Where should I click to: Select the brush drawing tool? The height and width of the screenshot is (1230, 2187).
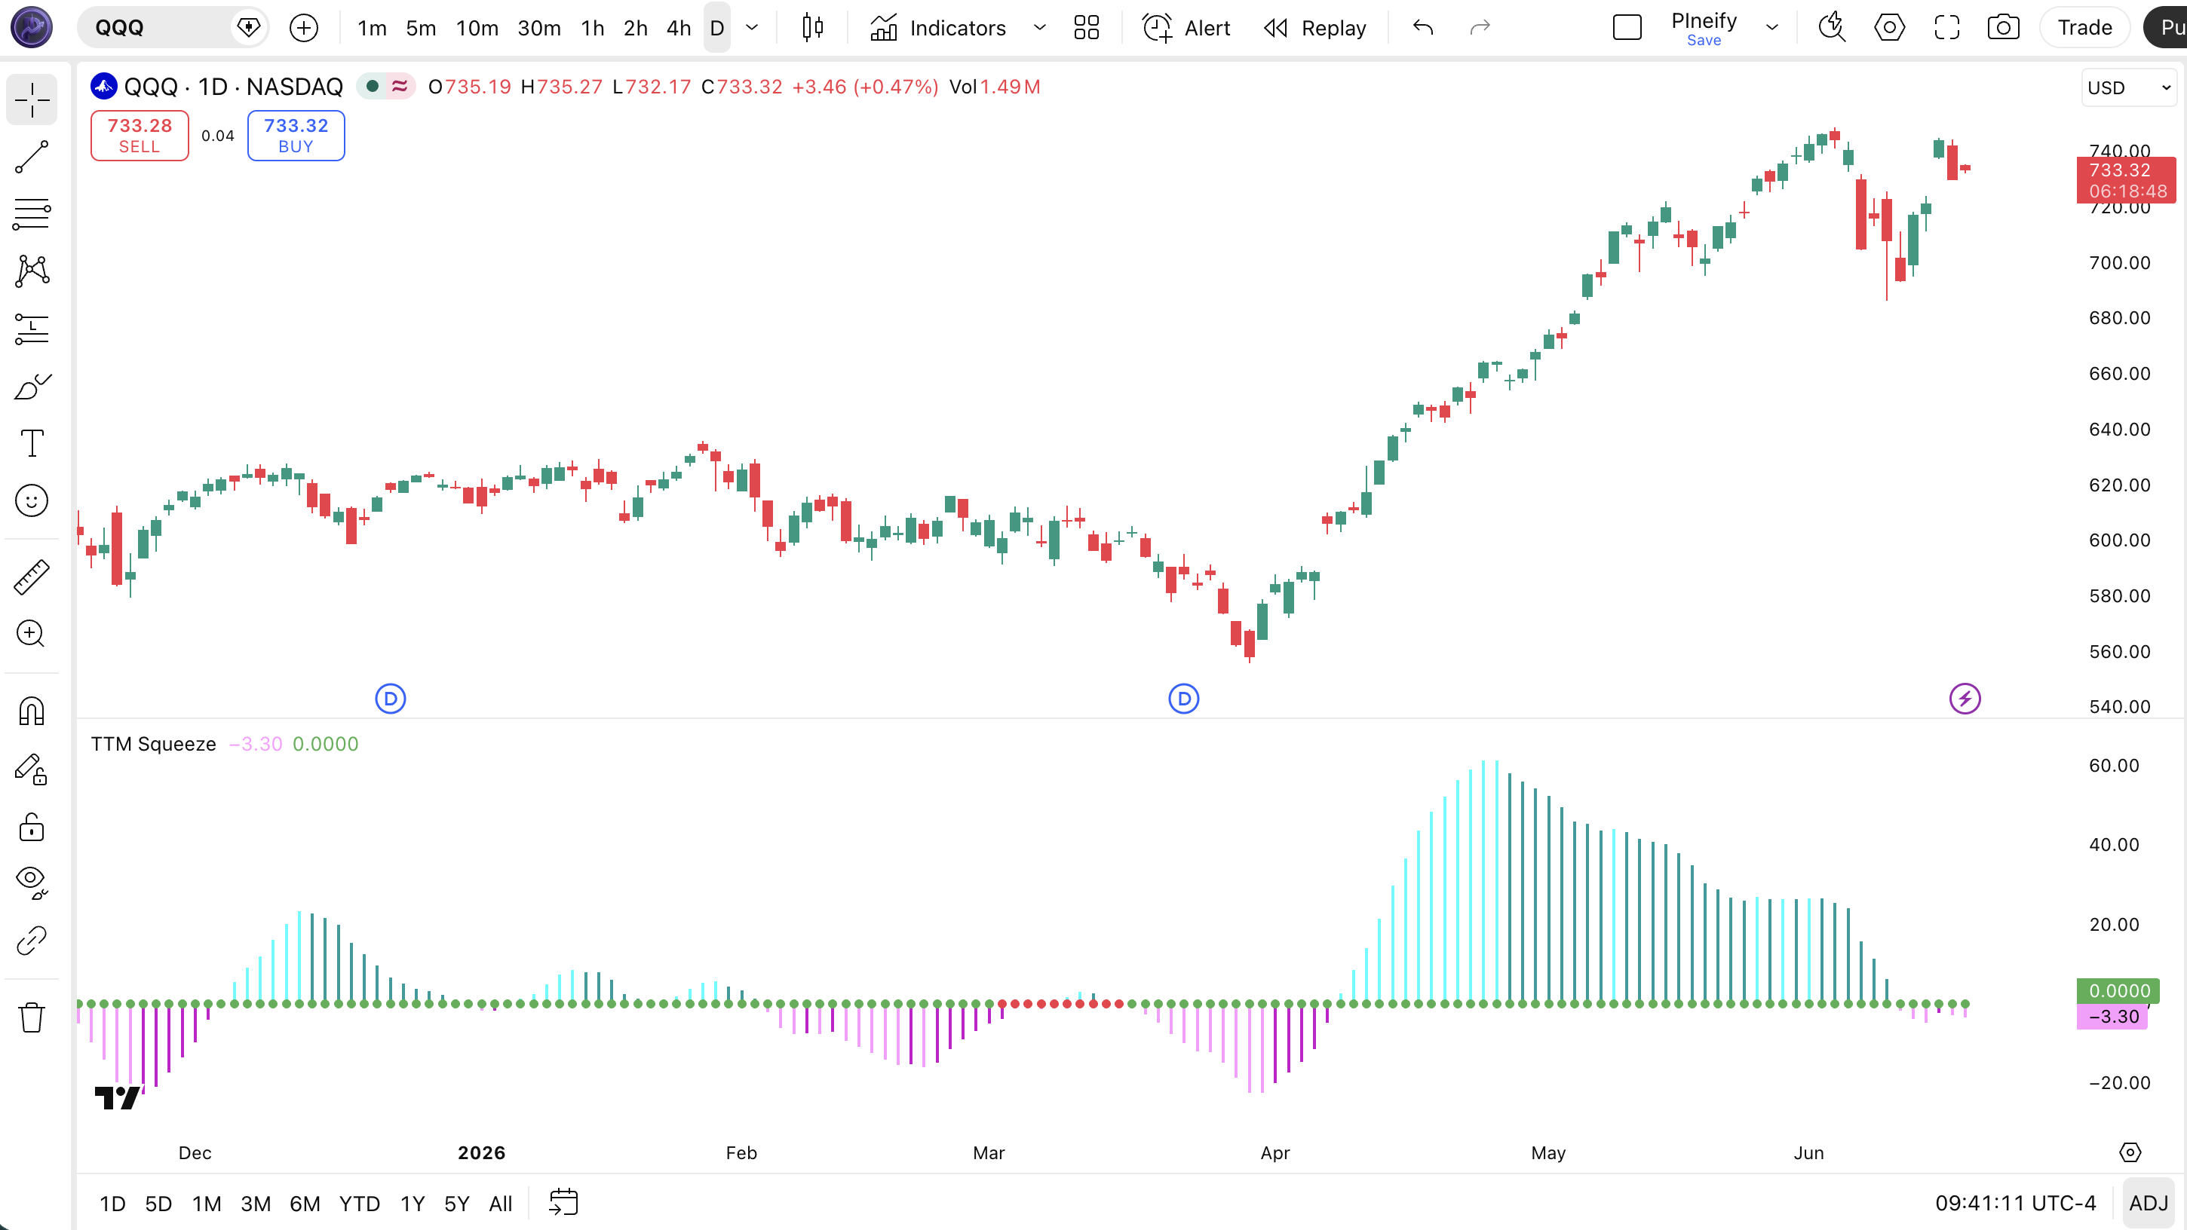[x=32, y=386]
